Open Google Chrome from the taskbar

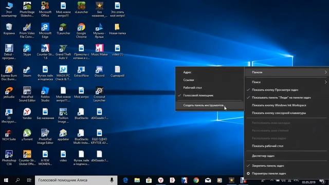[196, 180]
